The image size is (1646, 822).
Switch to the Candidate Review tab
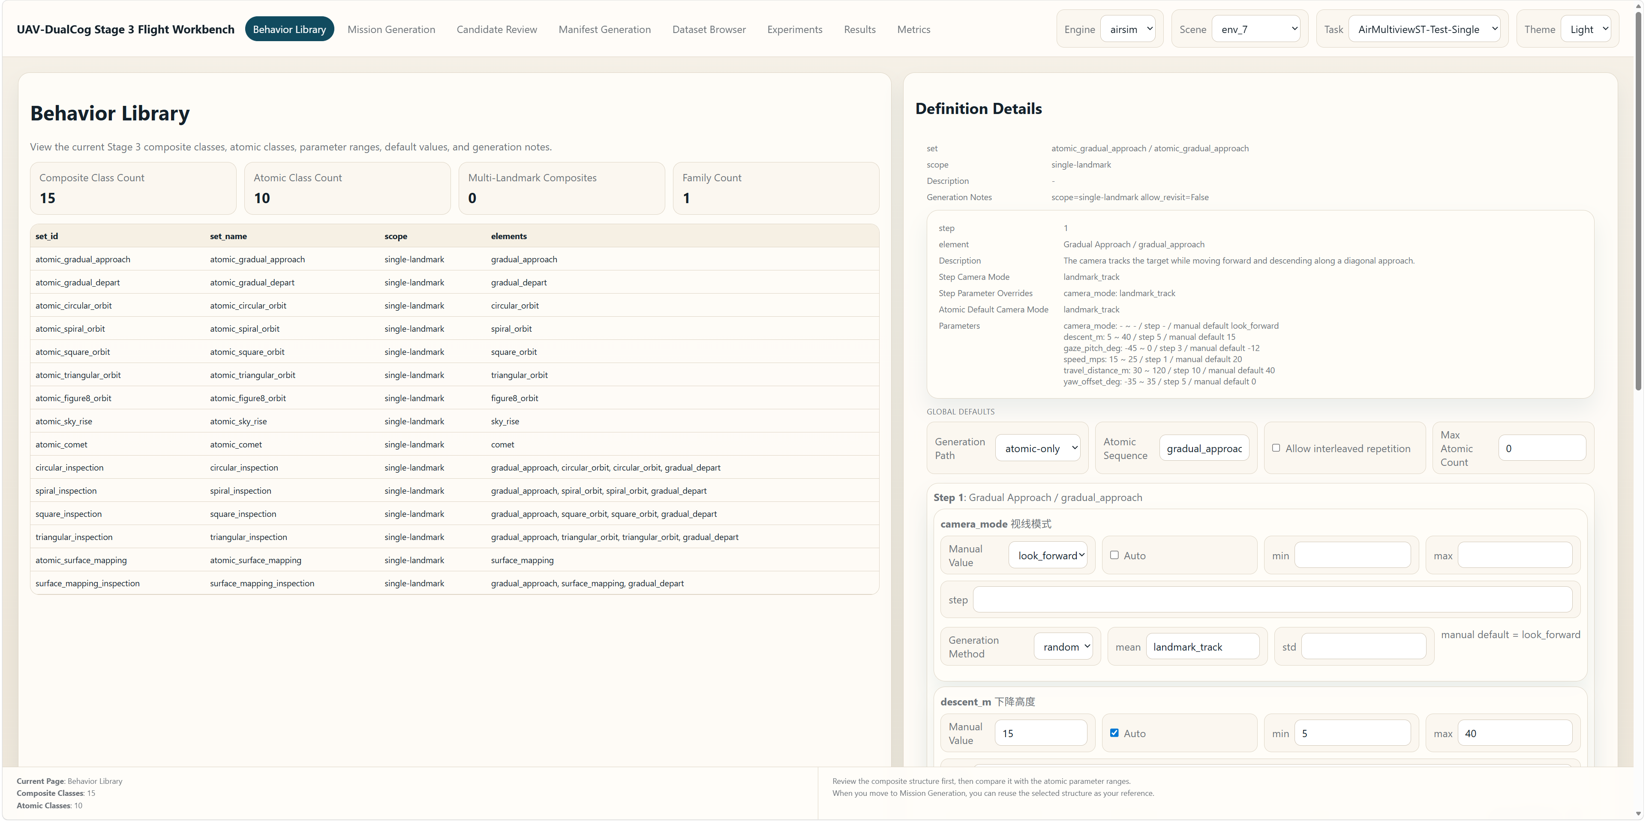point(496,30)
